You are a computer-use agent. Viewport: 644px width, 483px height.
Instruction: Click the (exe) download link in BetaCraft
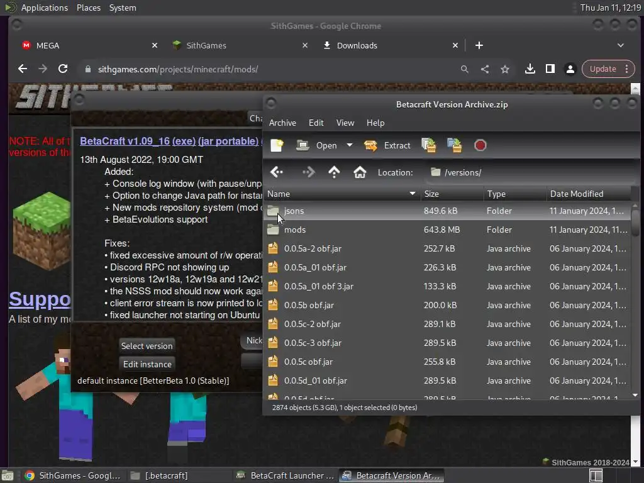184,141
